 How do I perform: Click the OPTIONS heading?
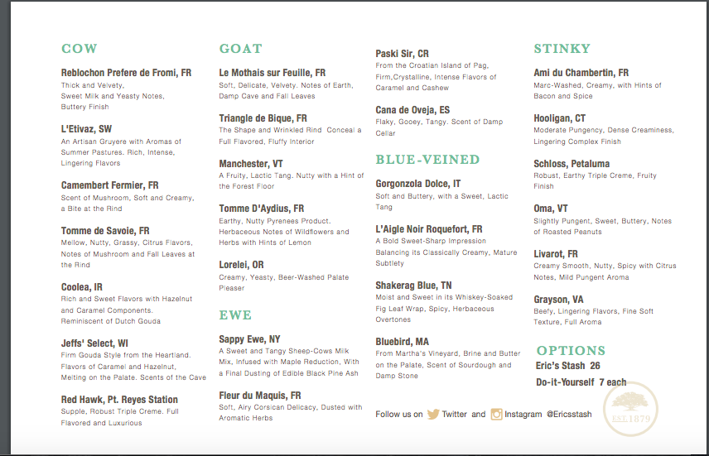[571, 350]
